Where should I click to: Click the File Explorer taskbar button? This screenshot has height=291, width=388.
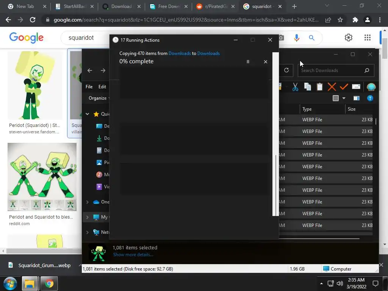(30, 283)
